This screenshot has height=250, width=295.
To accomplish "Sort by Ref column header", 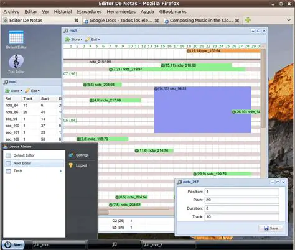I will tap(12, 98).
